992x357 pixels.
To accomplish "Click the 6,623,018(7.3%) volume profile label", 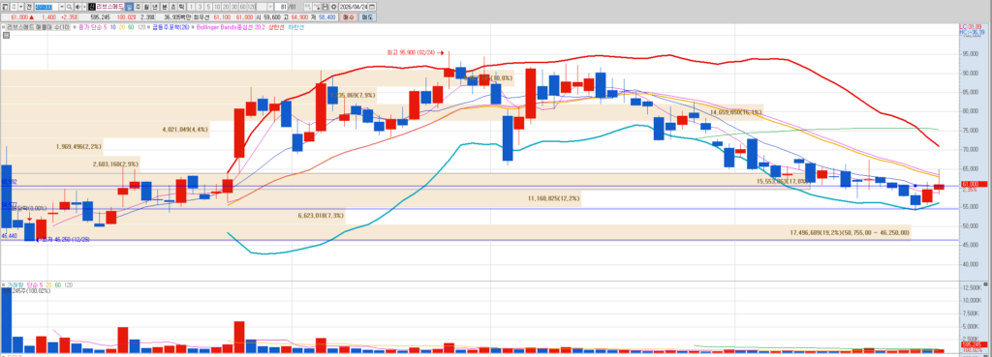I will click(x=321, y=216).
